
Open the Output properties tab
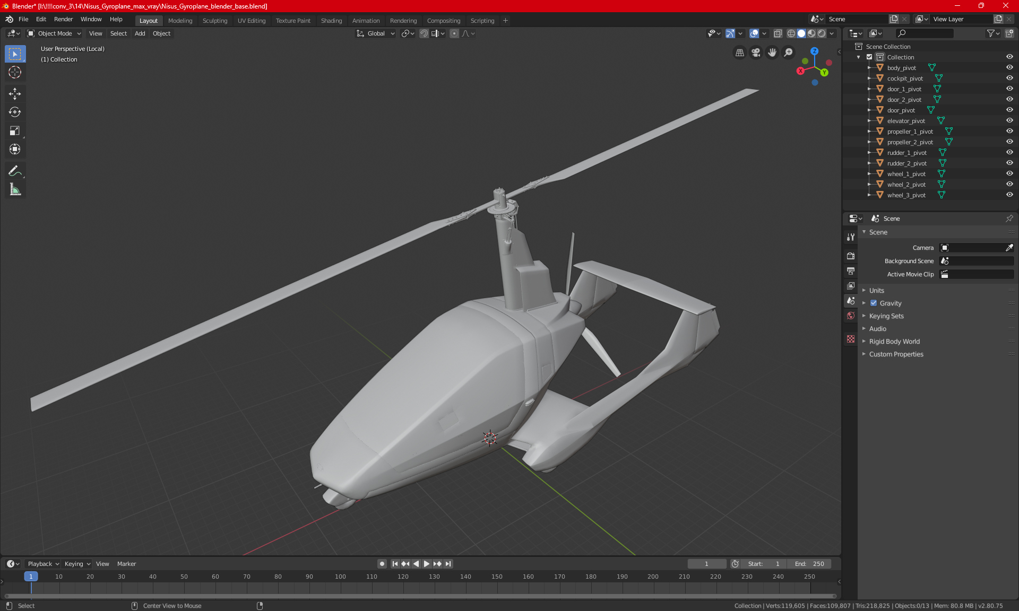851,270
